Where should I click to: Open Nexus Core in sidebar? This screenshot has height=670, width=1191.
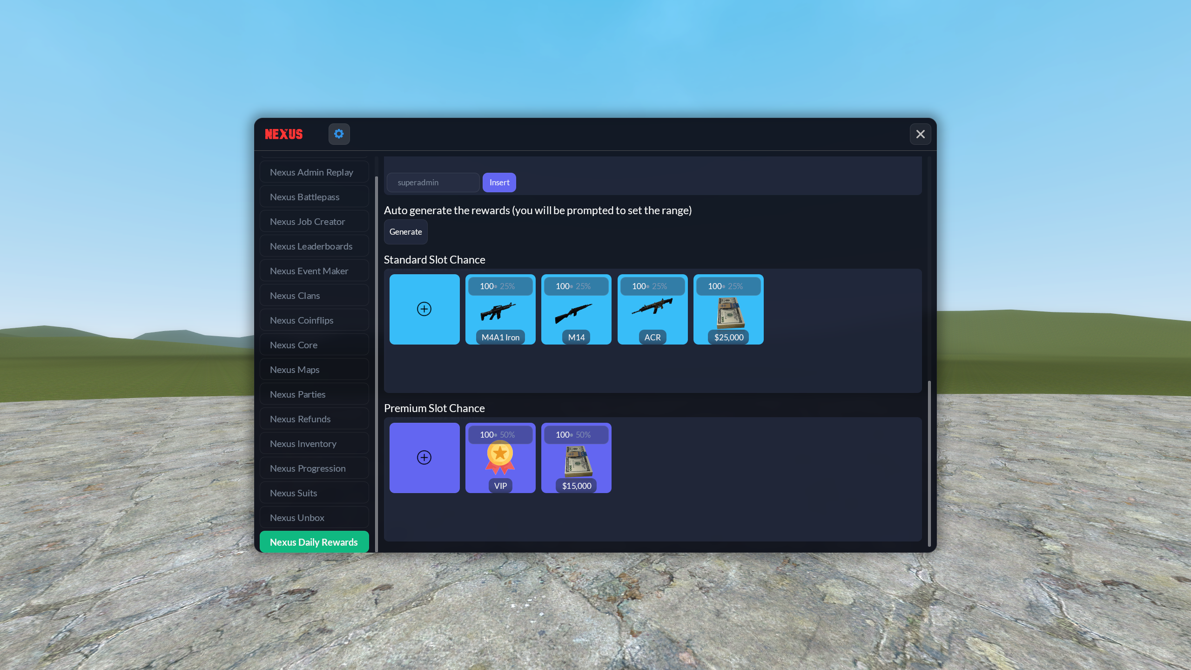click(314, 345)
